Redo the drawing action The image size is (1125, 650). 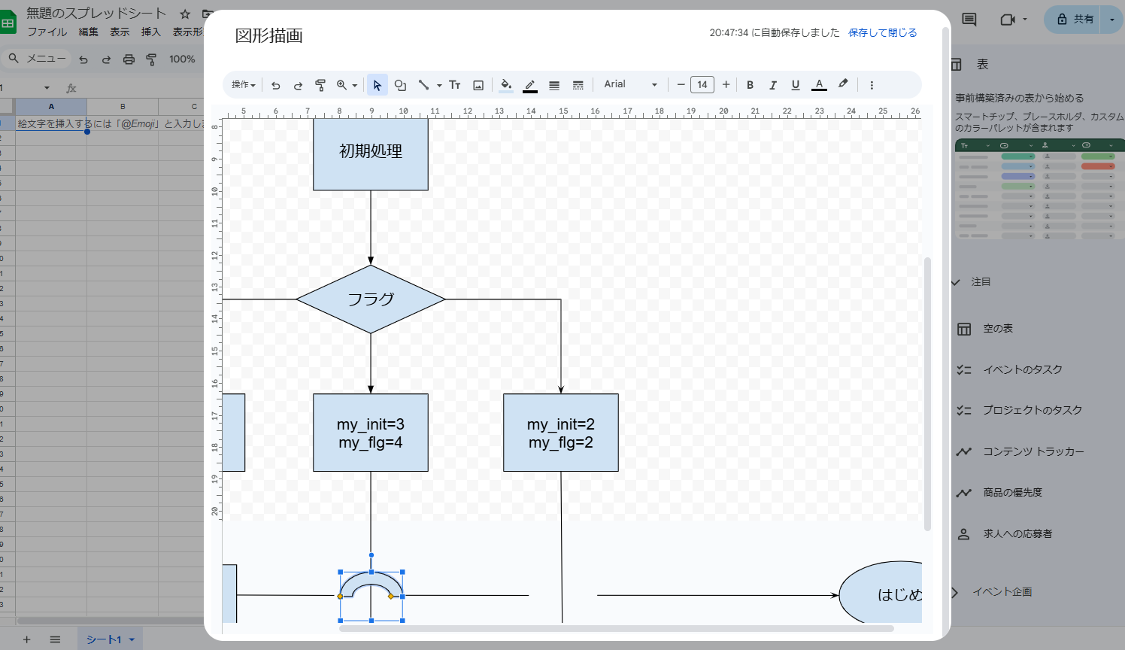pos(298,85)
